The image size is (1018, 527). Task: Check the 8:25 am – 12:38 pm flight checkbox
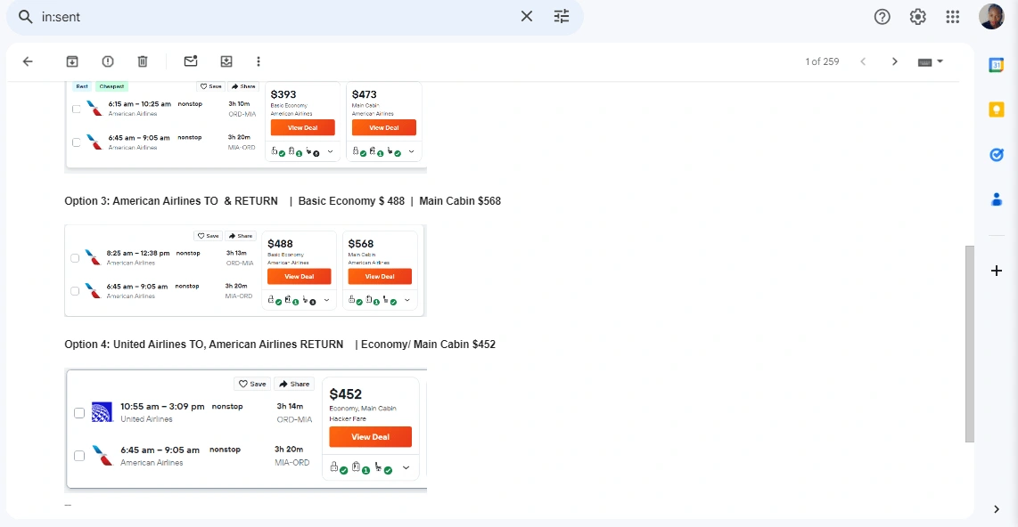[75, 258]
